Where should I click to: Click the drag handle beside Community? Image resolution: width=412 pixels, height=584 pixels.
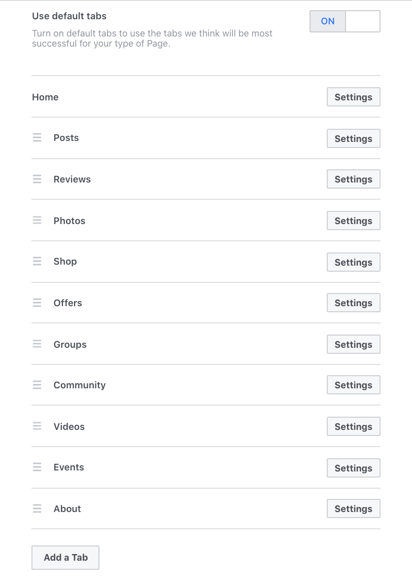[37, 385]
